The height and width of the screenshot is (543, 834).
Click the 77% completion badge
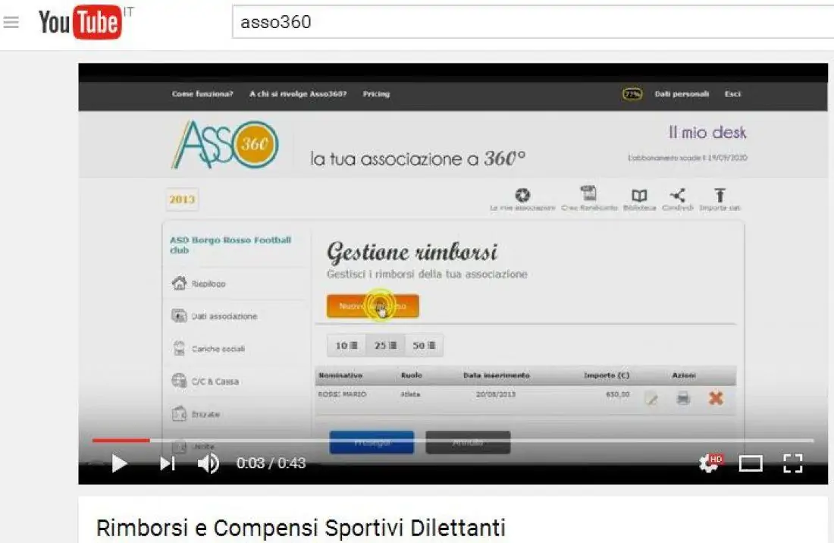pyautogui.click(x=632, y=94)
